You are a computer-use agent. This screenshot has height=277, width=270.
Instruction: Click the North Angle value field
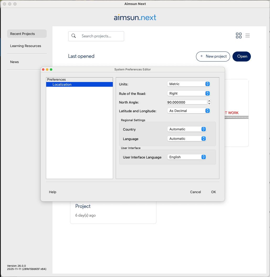click(187, 102)
